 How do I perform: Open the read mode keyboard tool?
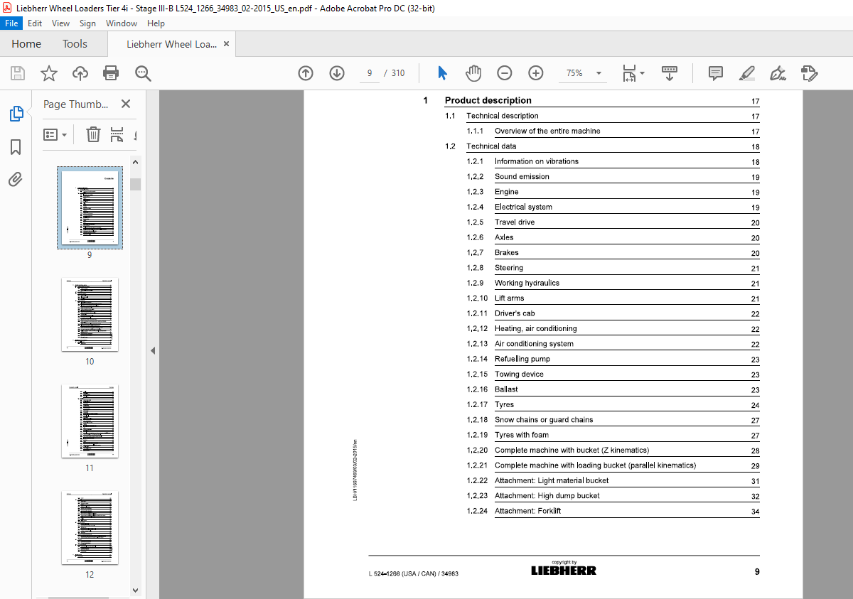(x=669, y=72)
